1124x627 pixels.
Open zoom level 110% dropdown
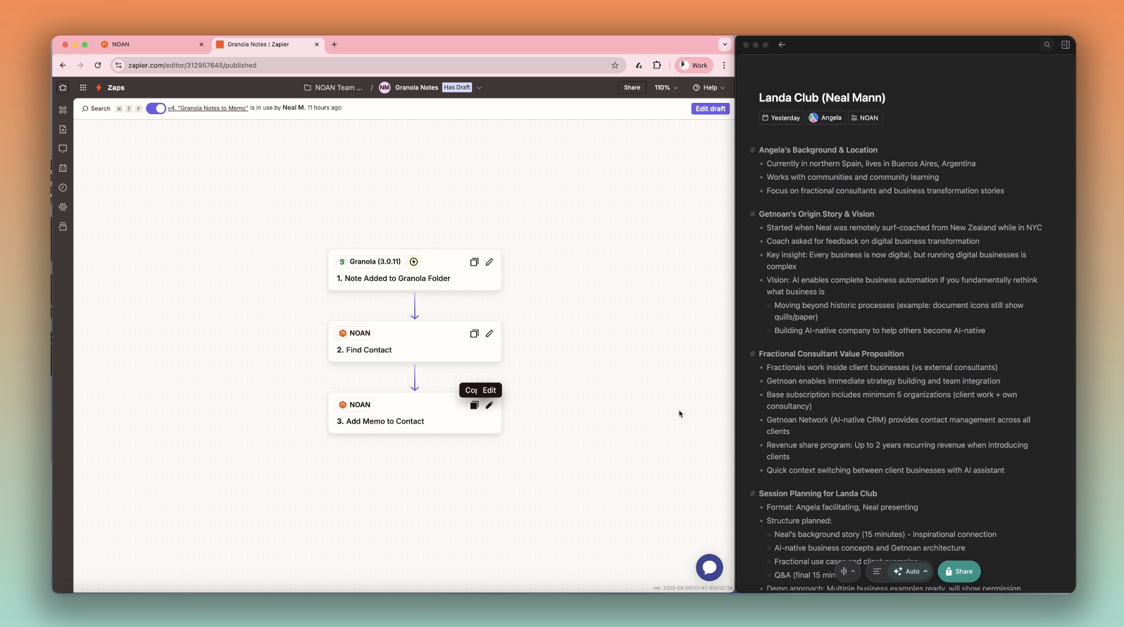click(x=666, y=88)
